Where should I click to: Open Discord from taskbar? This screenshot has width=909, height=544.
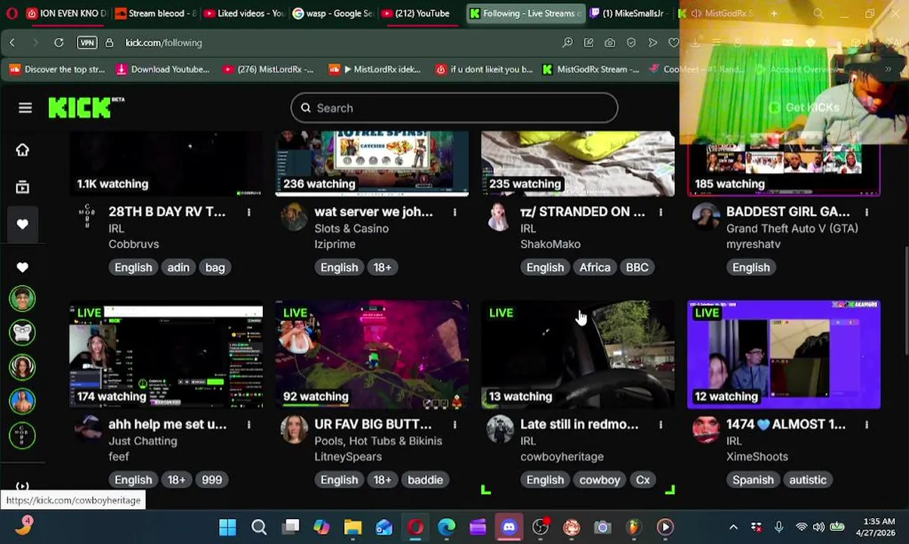point(509,527)
